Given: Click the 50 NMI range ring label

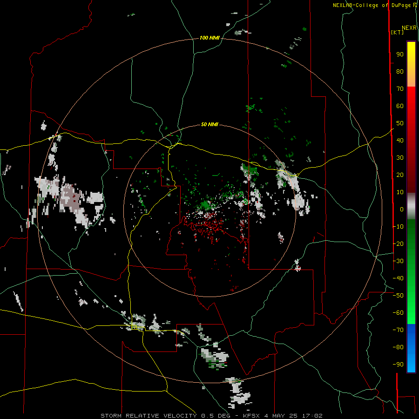Looking at the screenshot, I should click(210, 124).
